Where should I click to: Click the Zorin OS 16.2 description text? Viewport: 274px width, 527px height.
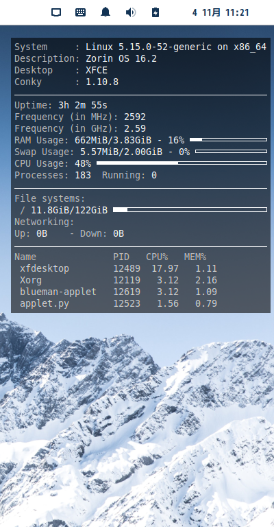(x=121, y=59)
